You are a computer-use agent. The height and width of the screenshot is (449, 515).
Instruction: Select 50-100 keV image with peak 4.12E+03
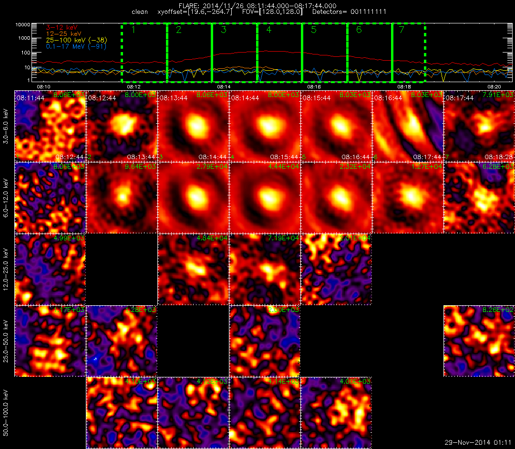[193, 413]
